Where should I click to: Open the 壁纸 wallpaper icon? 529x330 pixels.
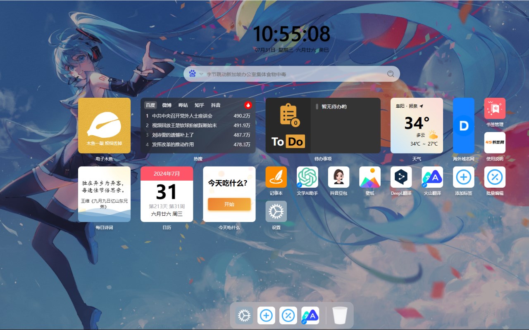tap(370, 177)
